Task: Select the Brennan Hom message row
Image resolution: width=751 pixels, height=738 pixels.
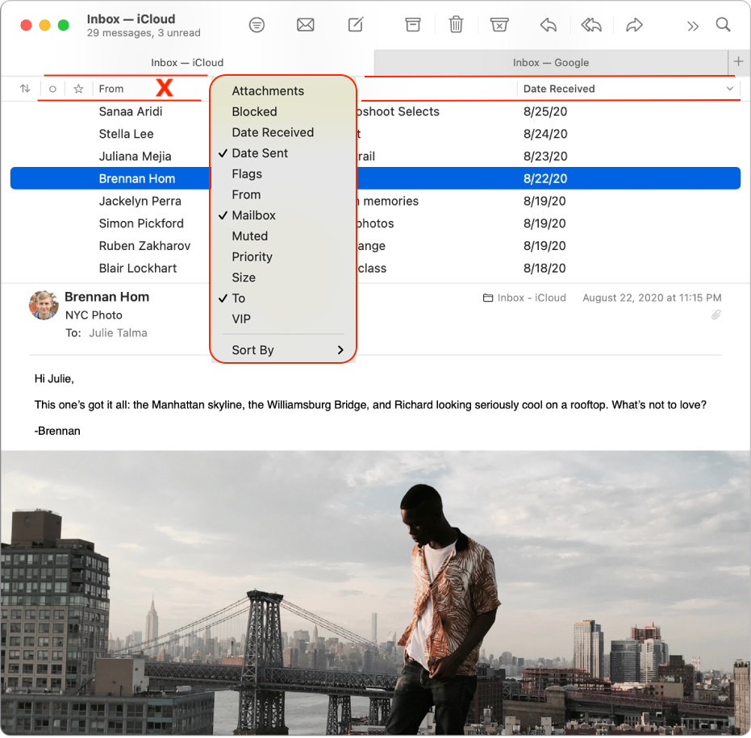Action: 375,178
